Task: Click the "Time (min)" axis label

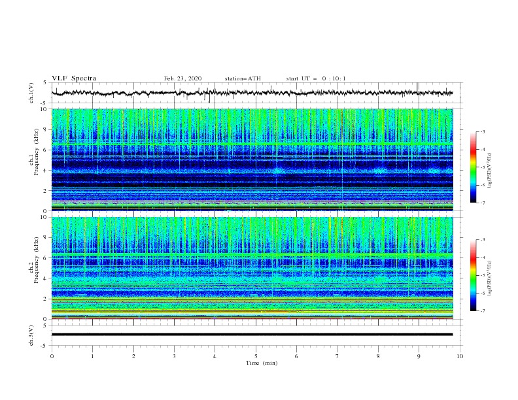Action: coord(262,363)
